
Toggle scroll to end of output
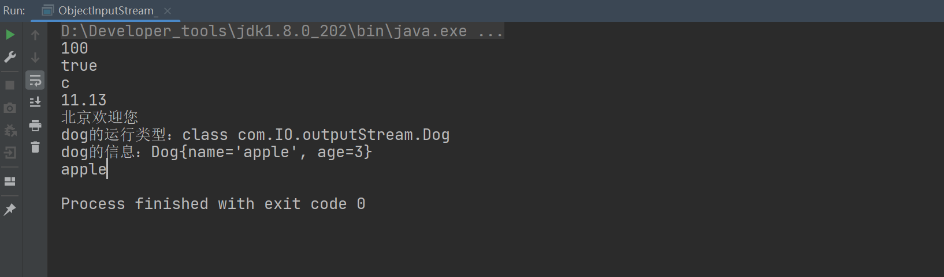click(35, 103)
